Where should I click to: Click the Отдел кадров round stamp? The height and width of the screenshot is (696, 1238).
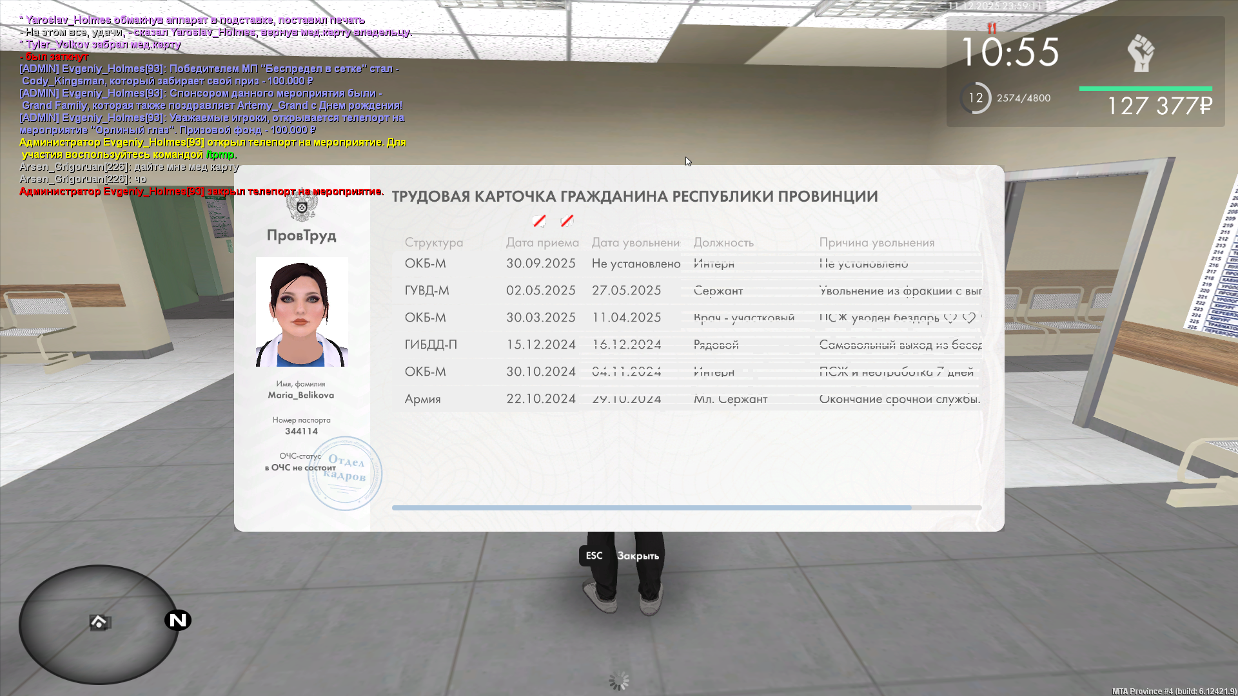(x=345, y=474)
